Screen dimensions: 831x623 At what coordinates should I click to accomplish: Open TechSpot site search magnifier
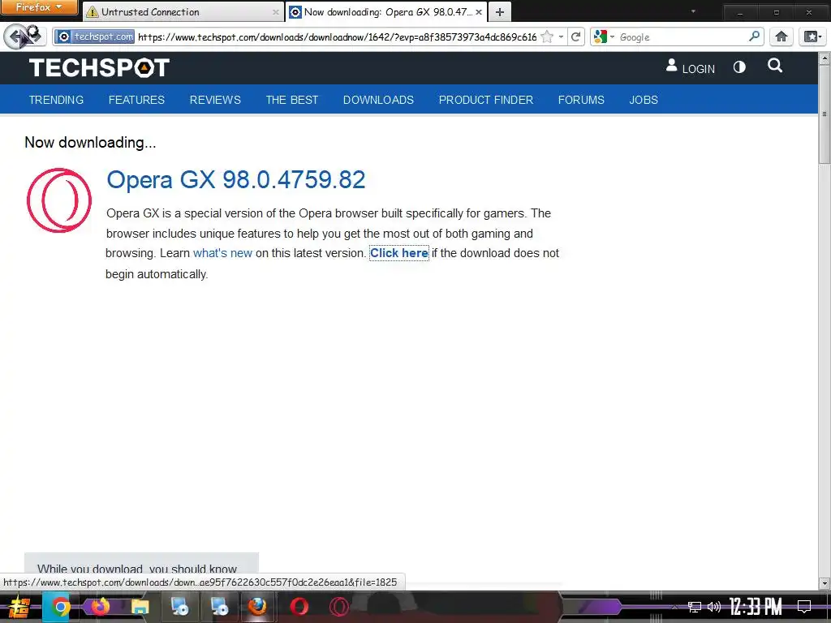775,66
